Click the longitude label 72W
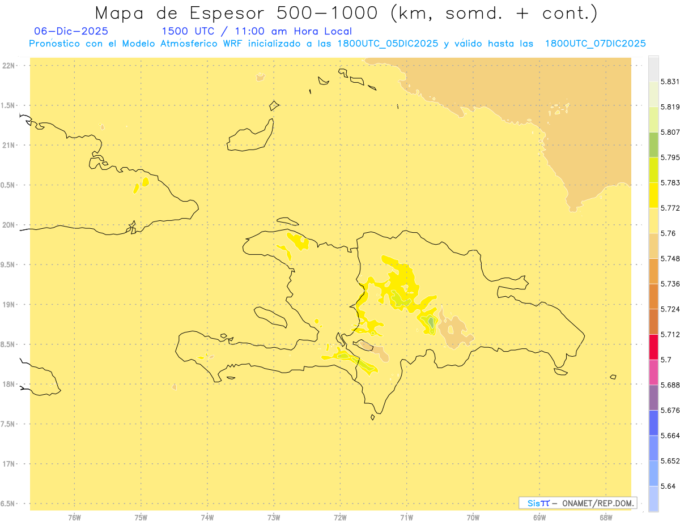The image size is (680, 525). click(341, 518)
